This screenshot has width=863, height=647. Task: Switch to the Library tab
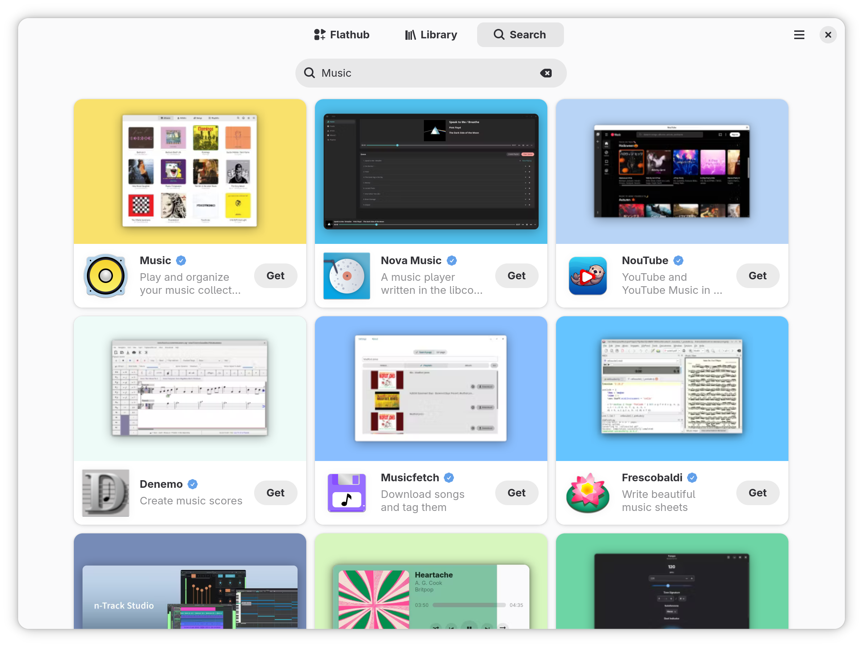(430, 35)
